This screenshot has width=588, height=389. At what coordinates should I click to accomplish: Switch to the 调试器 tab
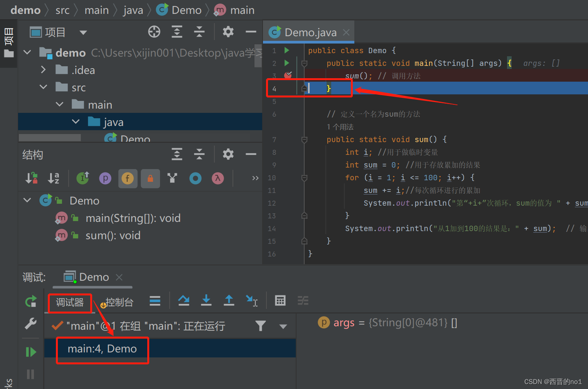coord(70,303)
